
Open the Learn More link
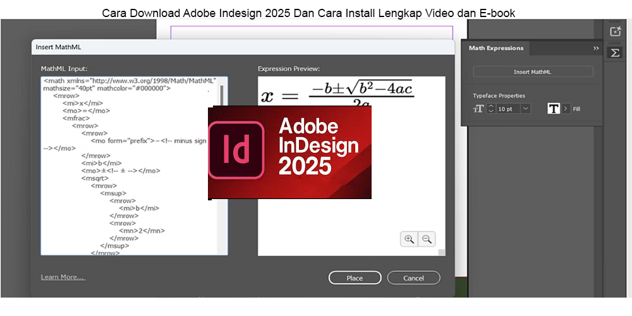point(63,277)
